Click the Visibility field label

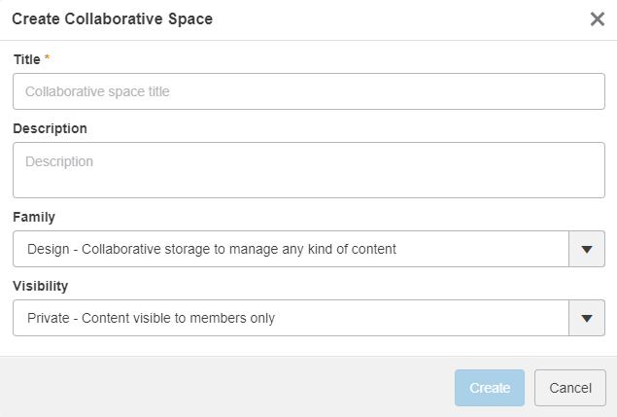pyautogui.click(x=40, y=286)
